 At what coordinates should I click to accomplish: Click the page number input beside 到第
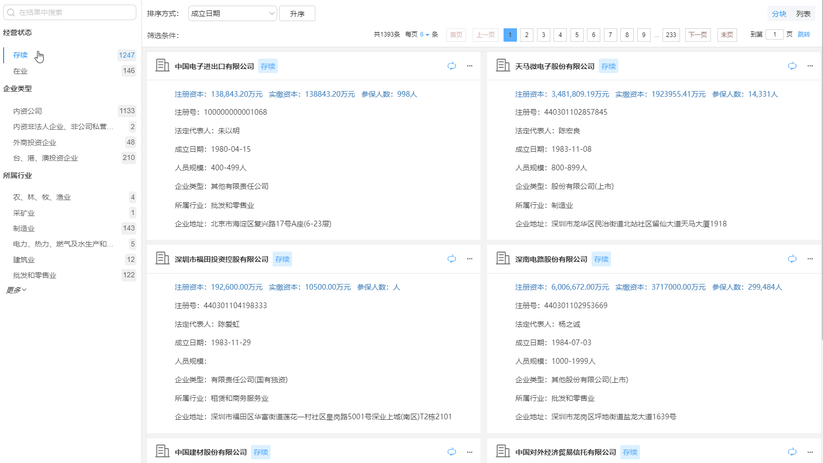tap(775, 34)
